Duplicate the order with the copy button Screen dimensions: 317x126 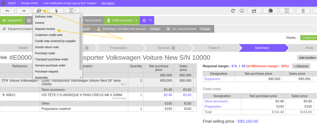tap(271, 11)
